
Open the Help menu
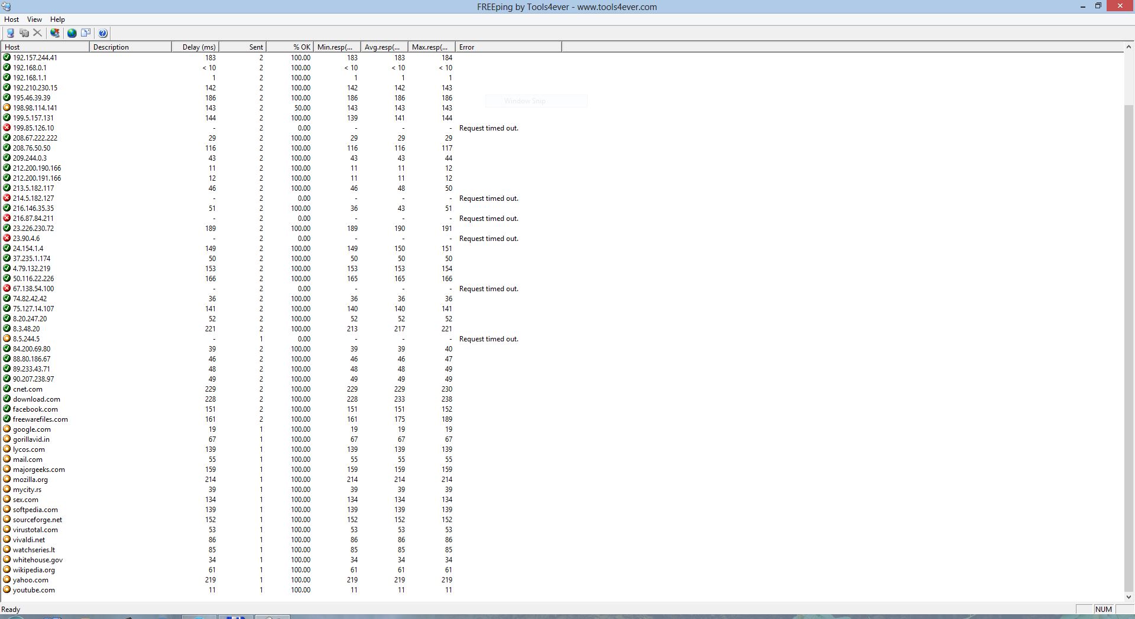(x=57, y=19)
